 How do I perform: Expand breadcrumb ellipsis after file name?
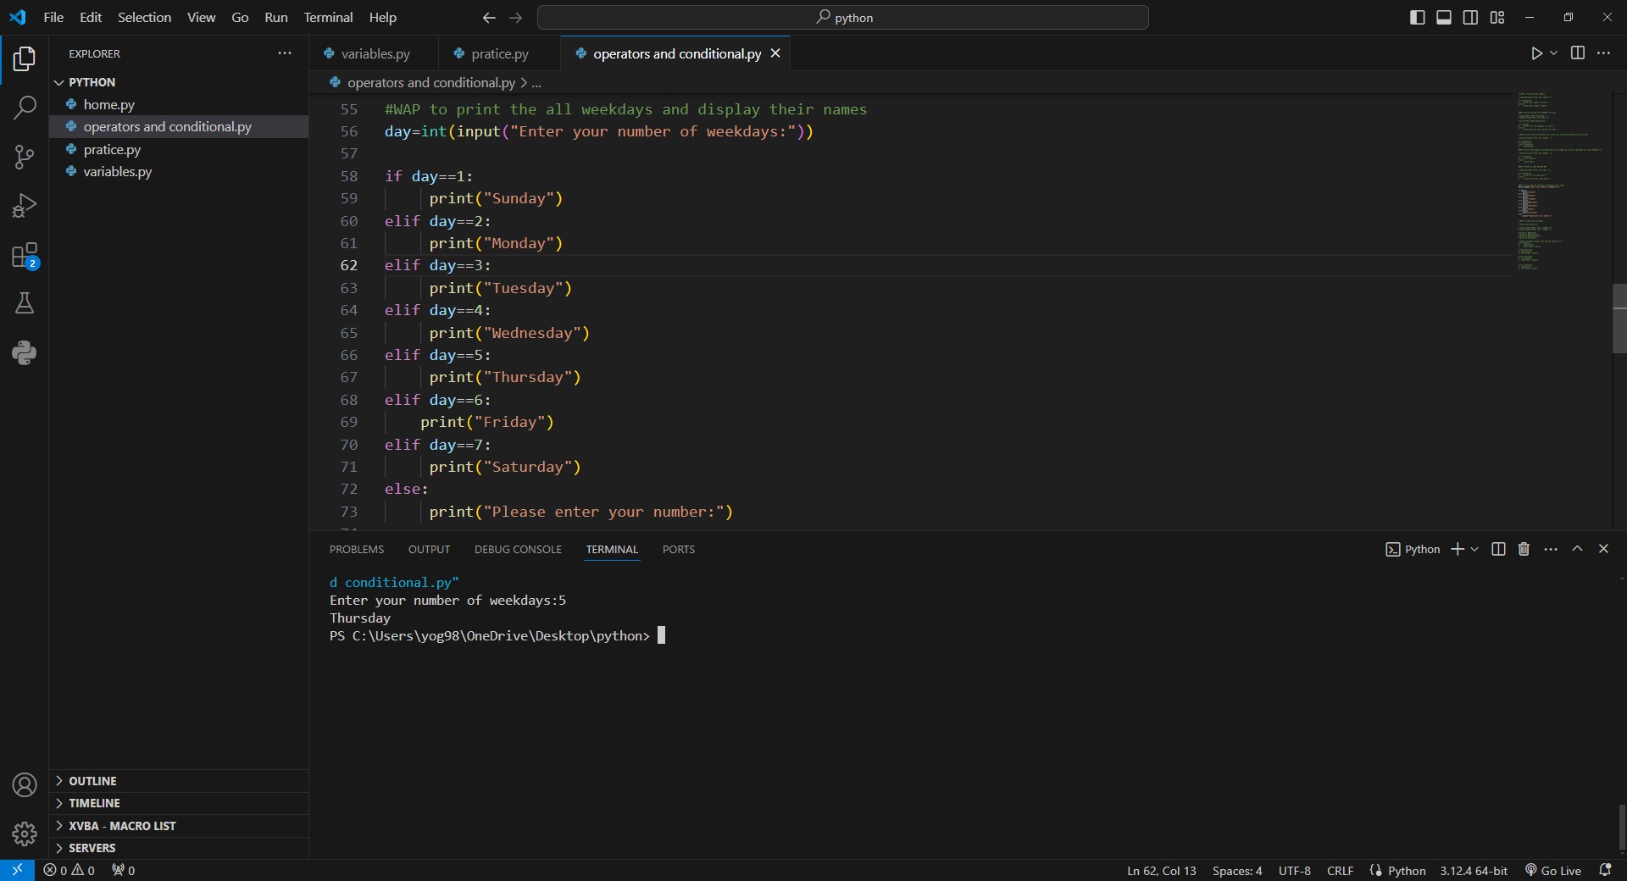536,83
